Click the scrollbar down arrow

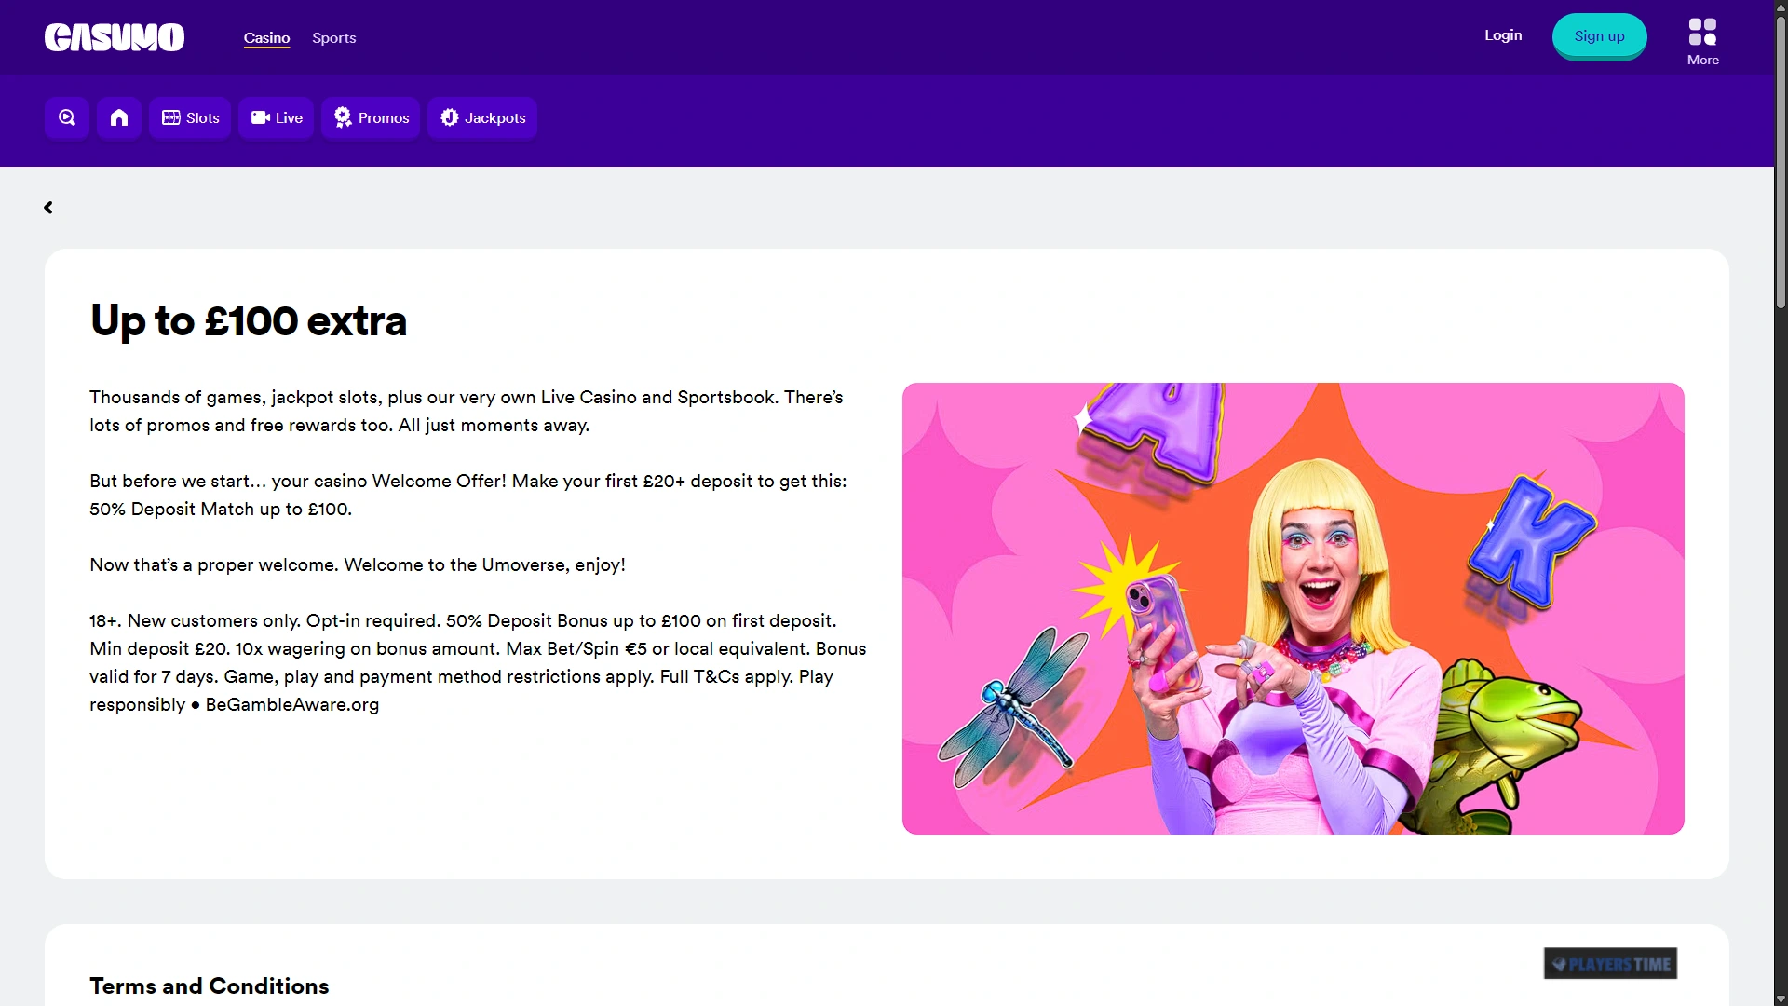click(1781, 999)
